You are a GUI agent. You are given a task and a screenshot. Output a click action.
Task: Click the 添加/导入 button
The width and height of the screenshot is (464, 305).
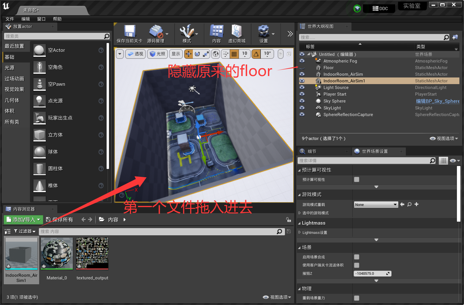click(x=23, y=220)
